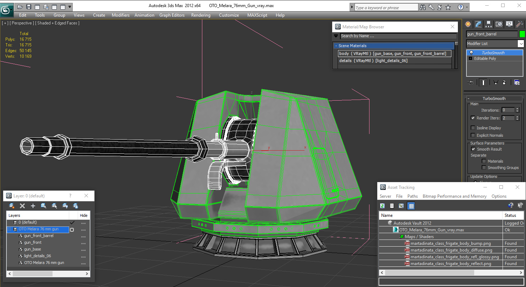
Task: Click Create New Layer icon in Layer dialog
Action: (x=12, y=206)
